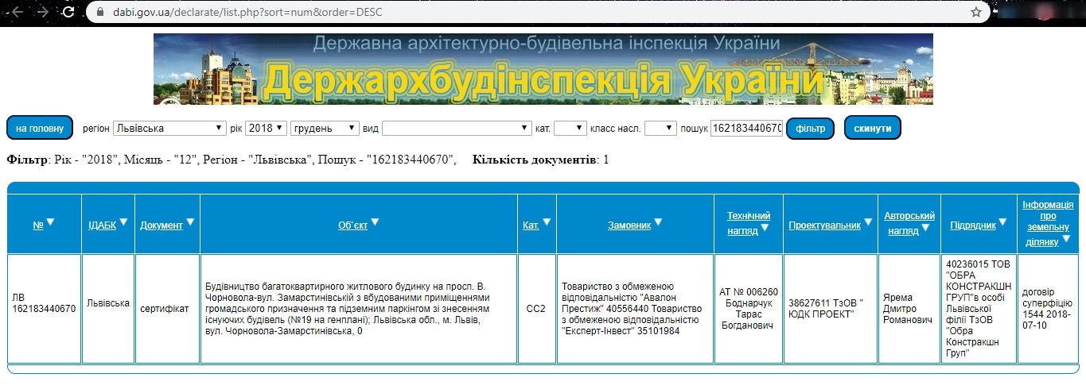1086x389 pixels.
Task: Click the padlock site security icon
Action: [x=99, y=12]
